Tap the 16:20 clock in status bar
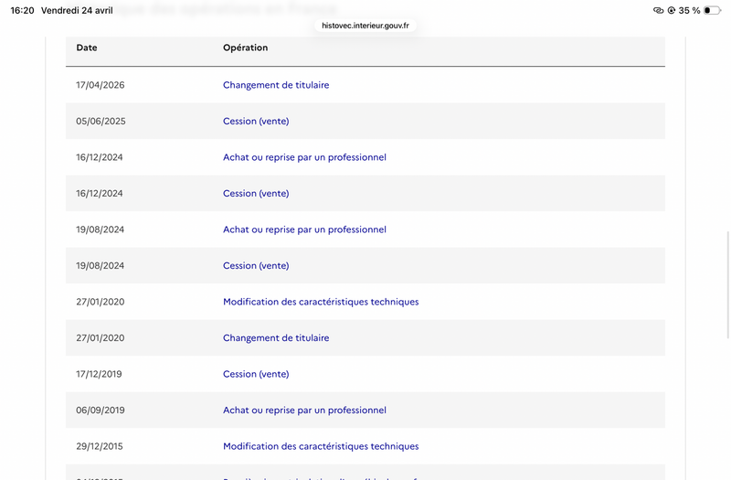The height and width of the screenshot is (480, 731). 22,10
